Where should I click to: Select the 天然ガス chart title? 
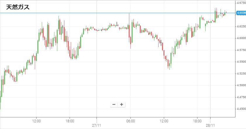pos(18,8)
